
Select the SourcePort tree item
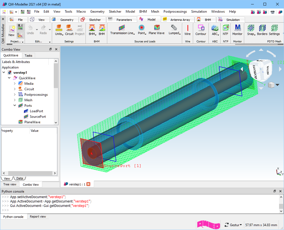38,117
